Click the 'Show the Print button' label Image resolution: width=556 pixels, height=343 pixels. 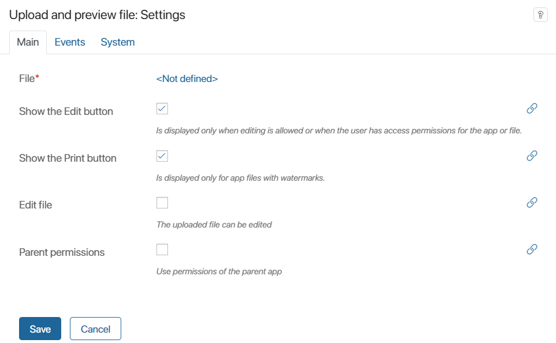(x=68, y=158)
